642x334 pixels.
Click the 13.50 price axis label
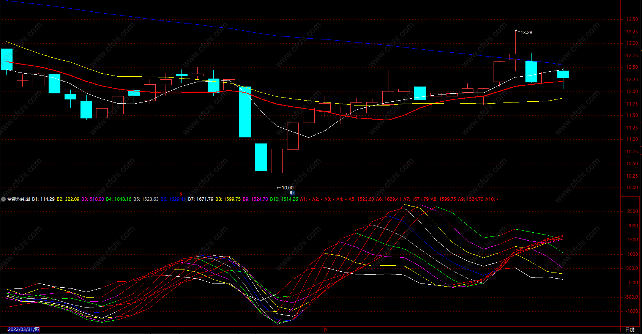tap(632, 19)
